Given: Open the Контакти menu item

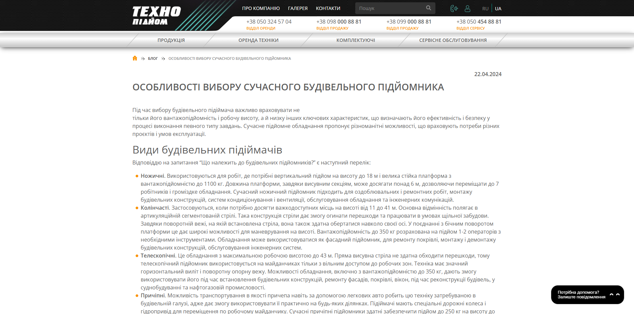Looking at the screenshot, I should click(328, 8).
